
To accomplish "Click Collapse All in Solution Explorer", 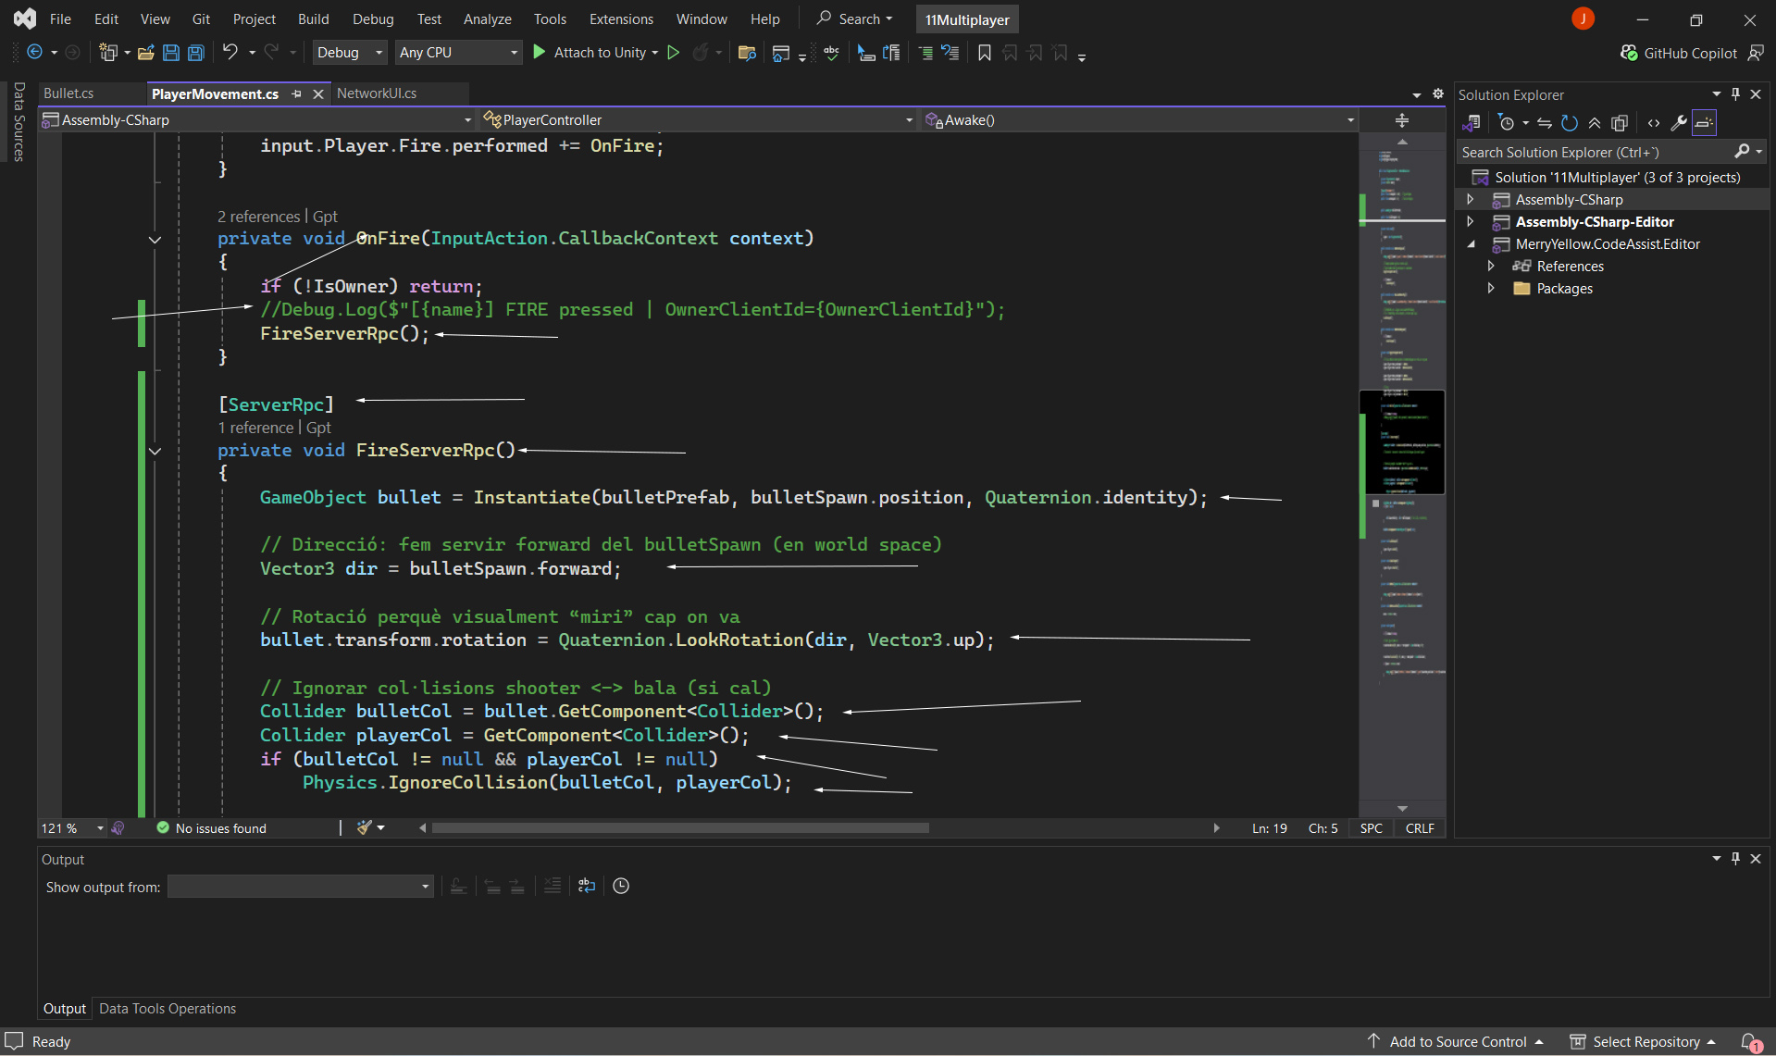I will pyautogui.click(x=1594, y=123).
